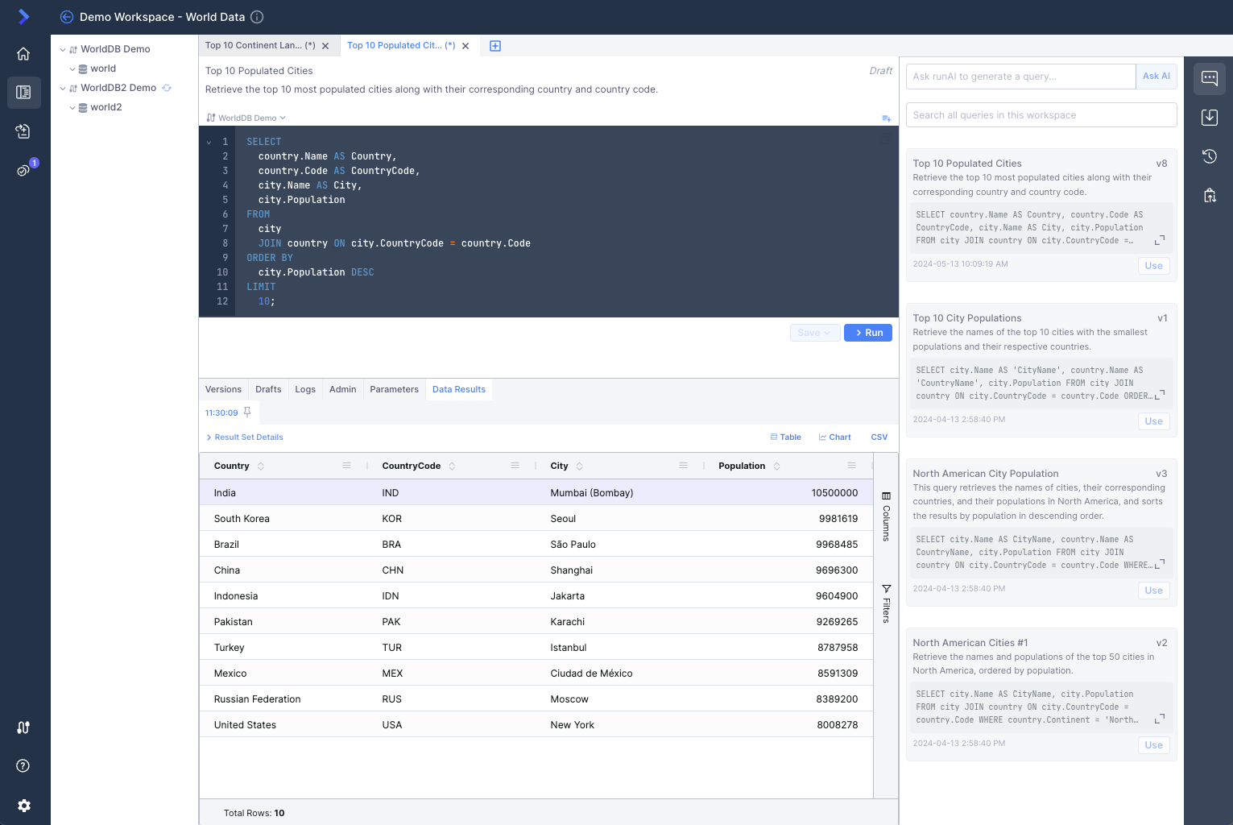Collapse the WorldDB Demo tree node
The height and width of the screenshot is (825, 1233).
63,49
